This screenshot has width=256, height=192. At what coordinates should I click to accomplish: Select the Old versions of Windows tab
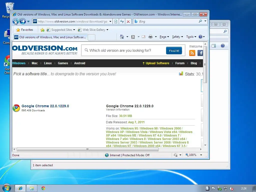coord(50,37)
